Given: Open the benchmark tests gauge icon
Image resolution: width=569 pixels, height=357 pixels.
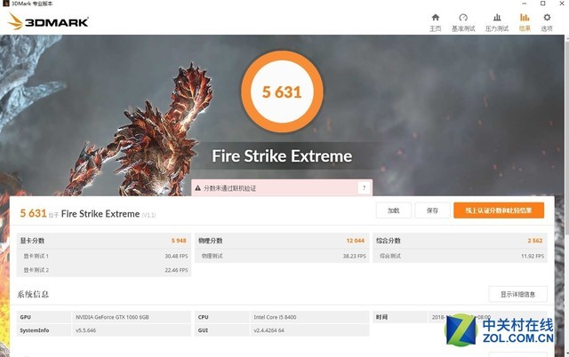Looking at the screenshot, I should pyautogui.click(x=463, y=18).
